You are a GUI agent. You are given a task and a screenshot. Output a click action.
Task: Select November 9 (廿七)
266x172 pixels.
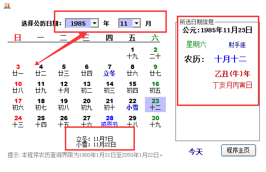click(155, 70)
